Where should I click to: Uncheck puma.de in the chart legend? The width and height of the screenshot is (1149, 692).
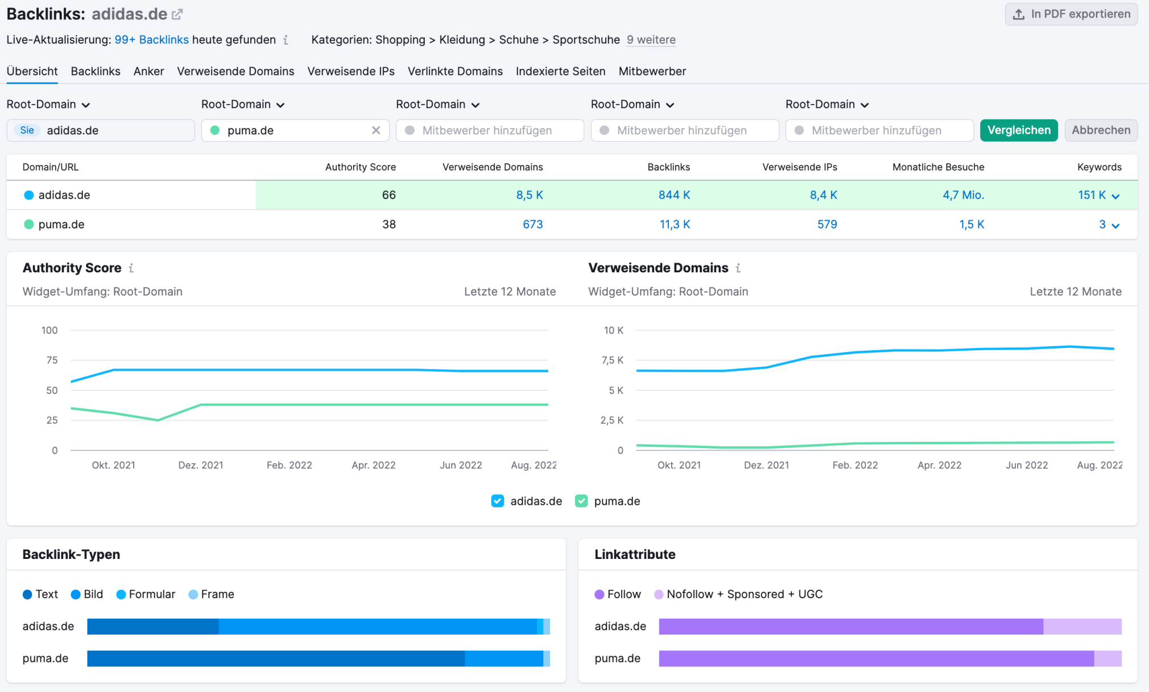coord(581,501)
